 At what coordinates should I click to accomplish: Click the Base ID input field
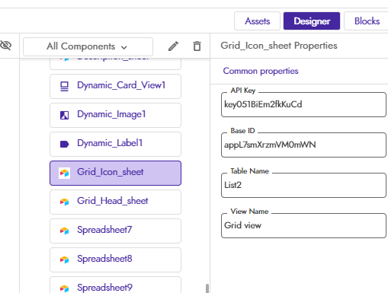303,145
